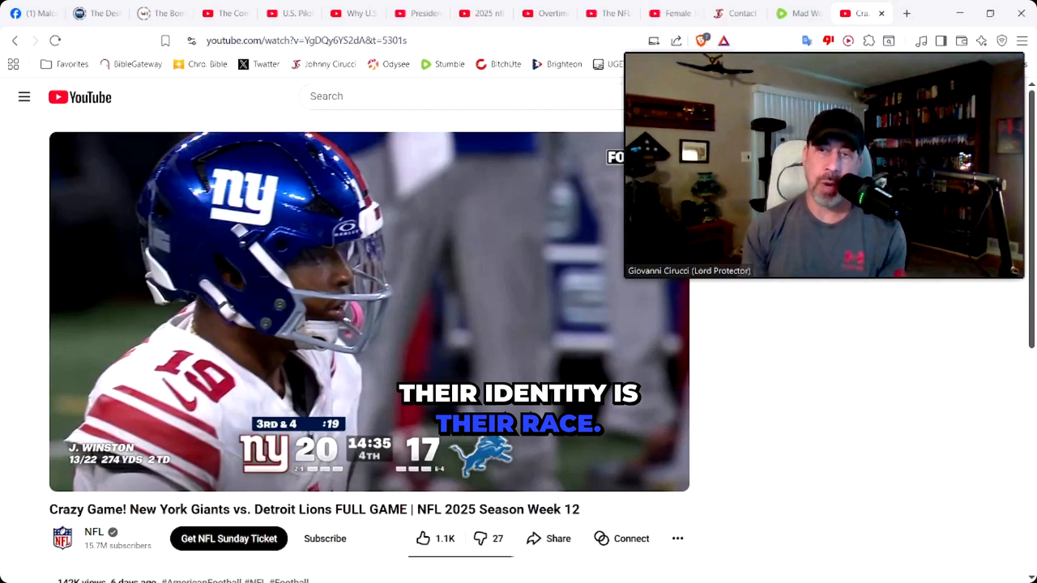Like the video with thumbs up

click(x=436, y=538)
